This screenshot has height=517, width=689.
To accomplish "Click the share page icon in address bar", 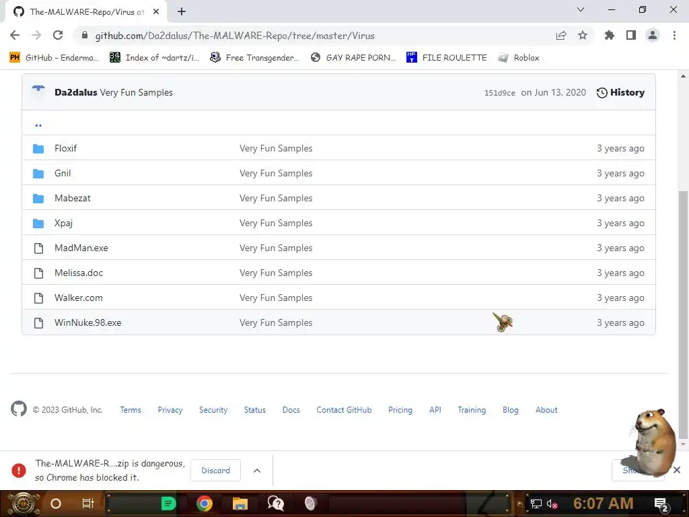I will pyautogui.click(x=561, y=36).
